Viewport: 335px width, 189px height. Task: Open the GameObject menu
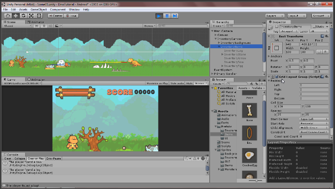click(38, 9)
